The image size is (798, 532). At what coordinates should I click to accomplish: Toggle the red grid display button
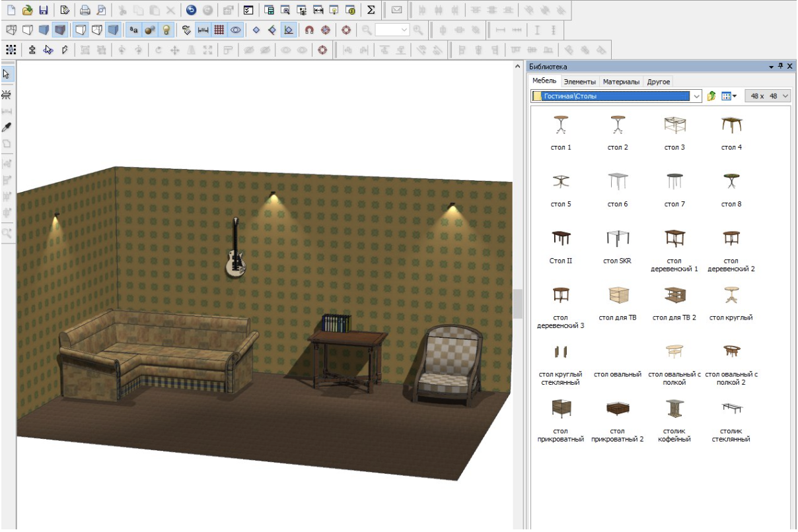[x=219, y=30]
